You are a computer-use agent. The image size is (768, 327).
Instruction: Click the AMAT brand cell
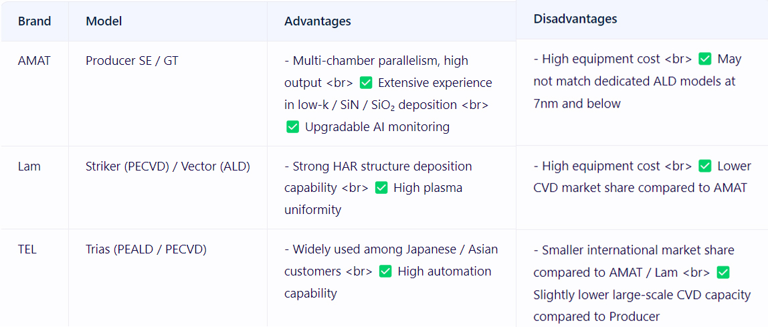pos(34,62)
